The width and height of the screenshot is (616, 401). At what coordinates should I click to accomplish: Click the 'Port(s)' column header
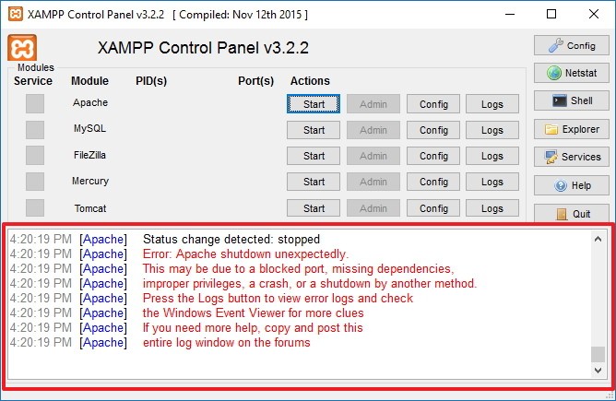tap(255, 81)
